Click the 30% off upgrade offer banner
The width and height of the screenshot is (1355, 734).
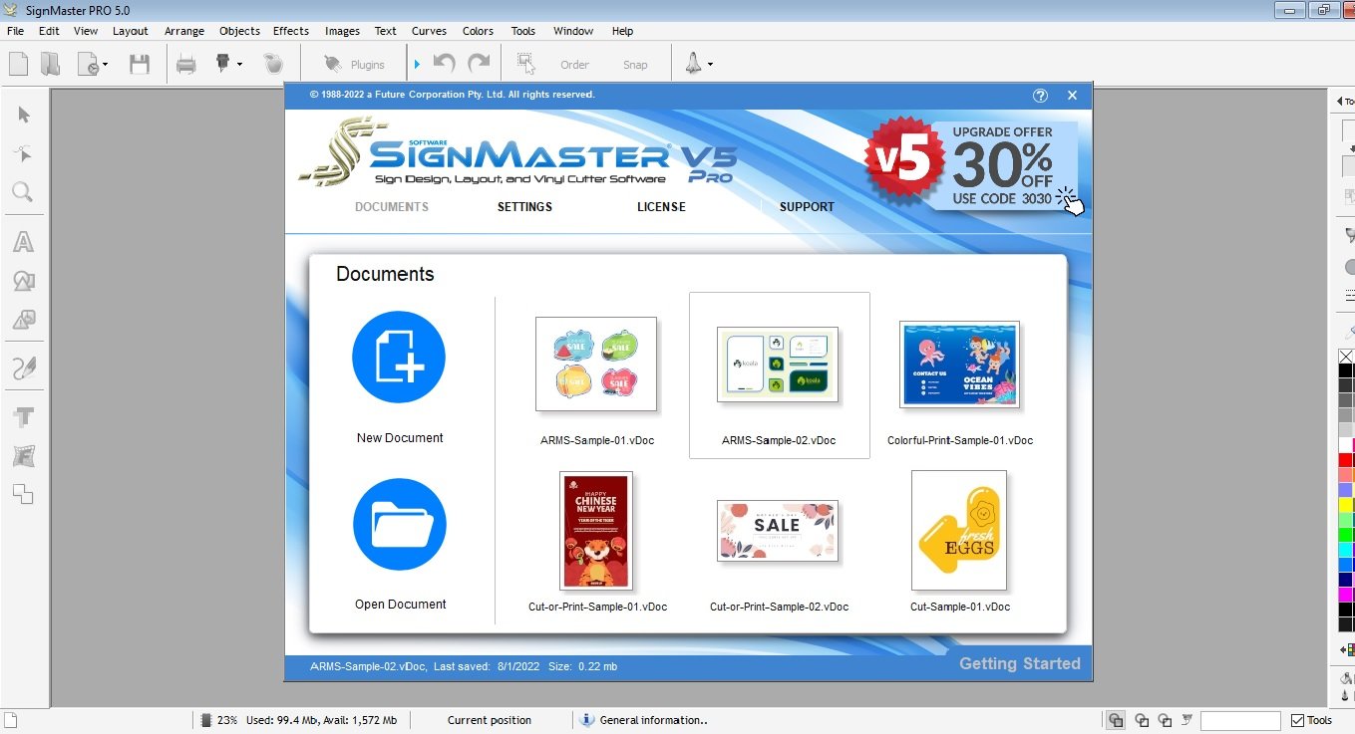click(974, 163)
